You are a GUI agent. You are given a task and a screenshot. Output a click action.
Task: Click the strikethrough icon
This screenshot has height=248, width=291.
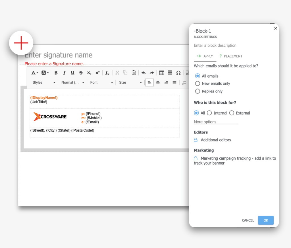tap(81, 73)
